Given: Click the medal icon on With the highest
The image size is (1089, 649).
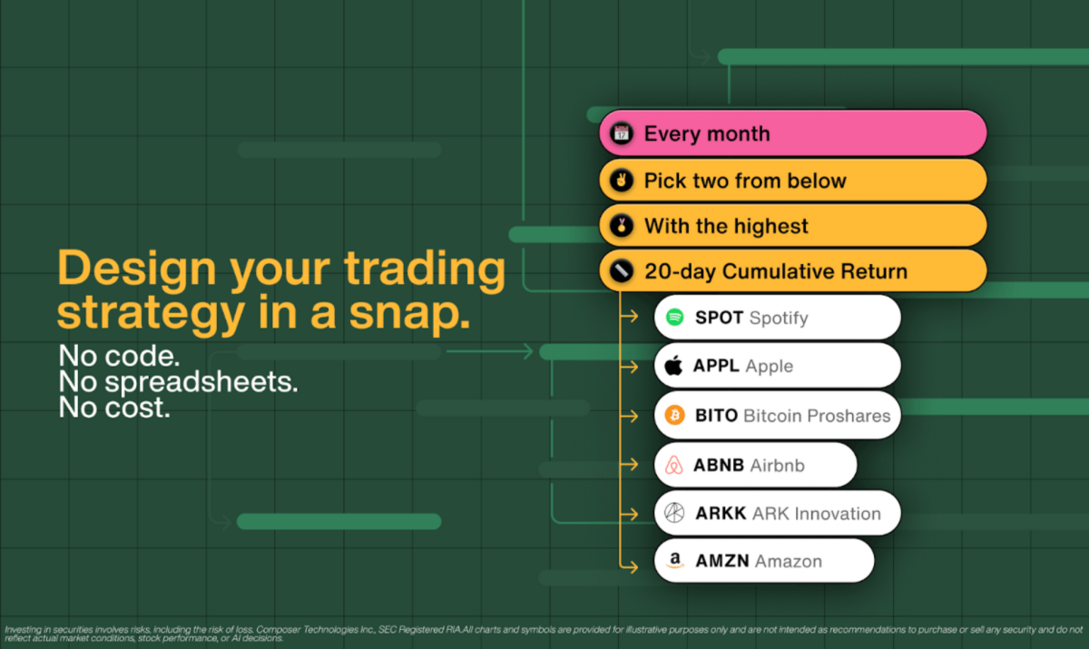Looking at the screenshot, I should [x=622, y=225].
